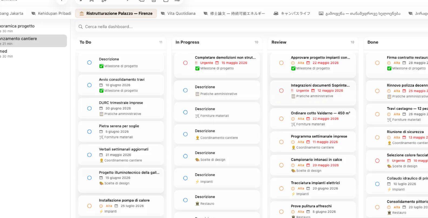
Task: Click the calendar icon next to 10 giugno 2026
Action: (x=101, y=85)
